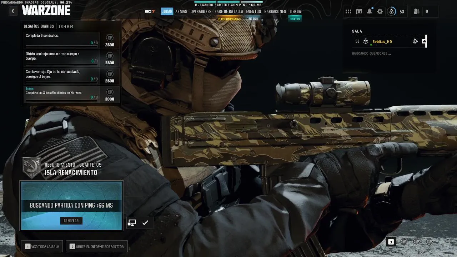
Task: Click the contracts challenge progress bar
Action: point(61,46)
